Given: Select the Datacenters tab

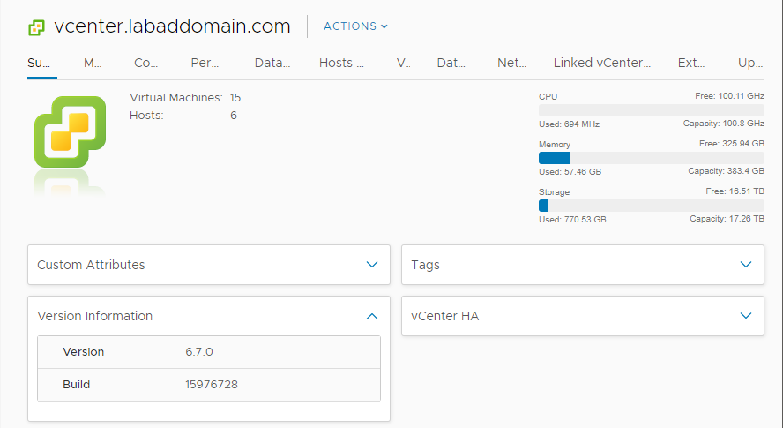Looking at the screenshot, I should 272,63.
